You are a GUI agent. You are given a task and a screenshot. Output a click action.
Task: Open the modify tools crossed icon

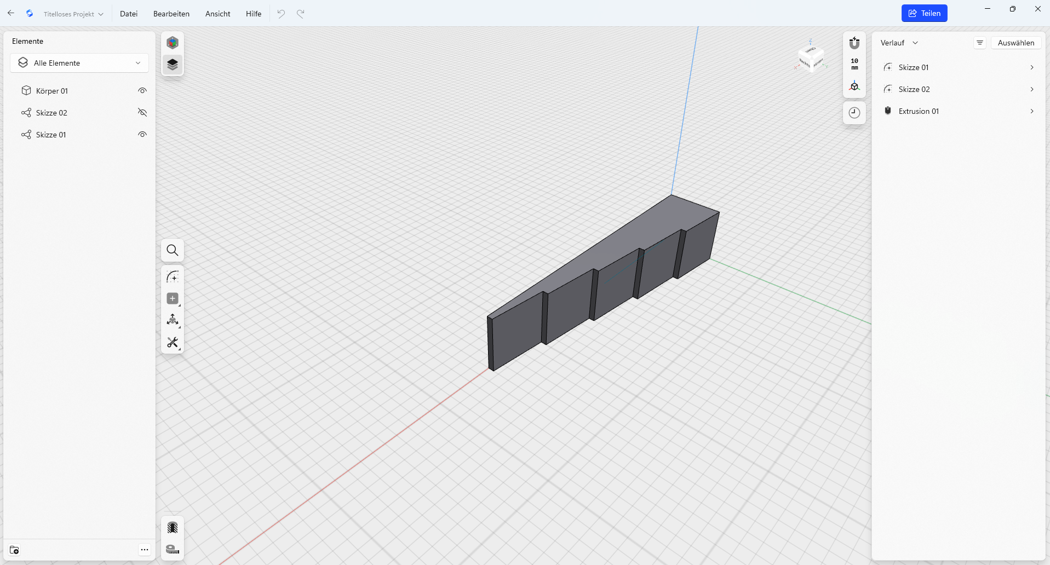(x=173, y=342)
